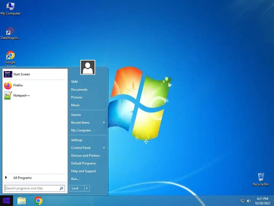Expand All Programs list
The image size is (274, 206).
coord(35,178)
